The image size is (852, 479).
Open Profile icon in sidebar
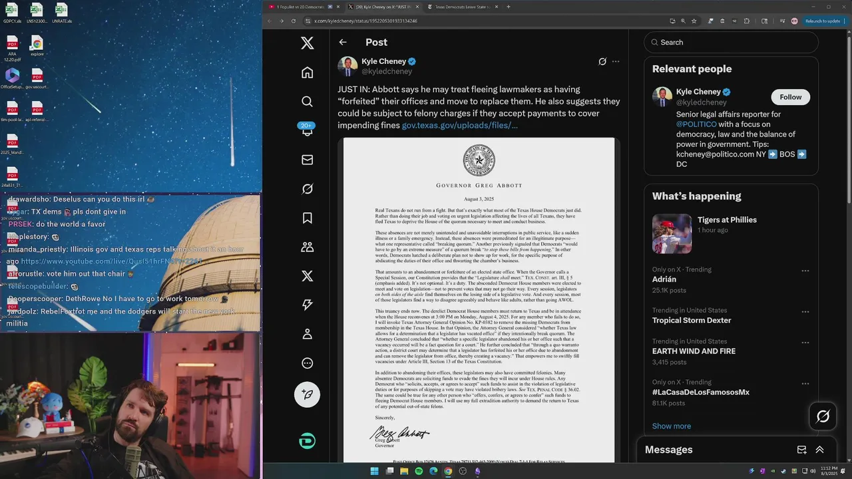pos(307,334)
